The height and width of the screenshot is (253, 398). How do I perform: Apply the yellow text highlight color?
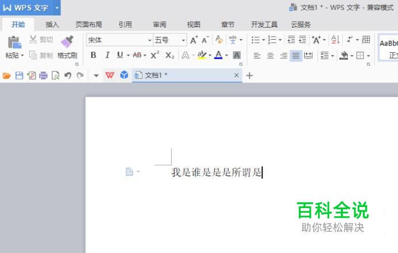click(x=202, y=55)
